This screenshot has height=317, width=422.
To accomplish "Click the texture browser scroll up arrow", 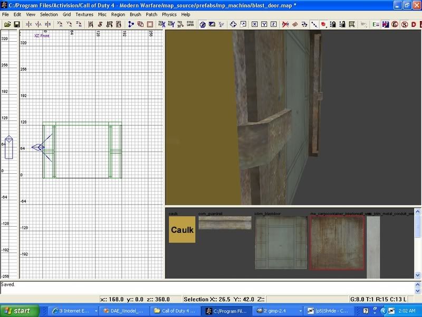I will [x=417, y=211].
